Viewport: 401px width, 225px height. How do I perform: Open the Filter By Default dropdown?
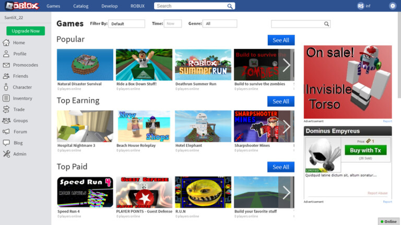[x=126, y=24]
